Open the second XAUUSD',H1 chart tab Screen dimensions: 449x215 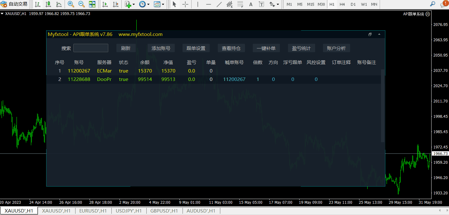click(x=56, y=211)
